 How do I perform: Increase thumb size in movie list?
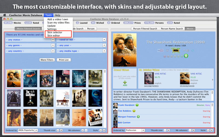tap(61, 130)
